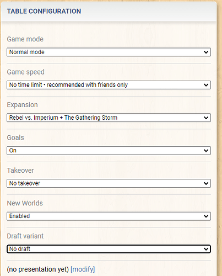222x276 pixels.
Task: Click the TABLE CONFIGURATION header title
Action: point(44,11)
